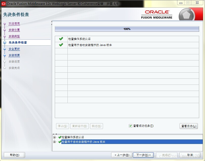Select highlighted tree item Java 版本
This screenshot has width=205, height=161.
pyautogui.click(x=132, y=142)
